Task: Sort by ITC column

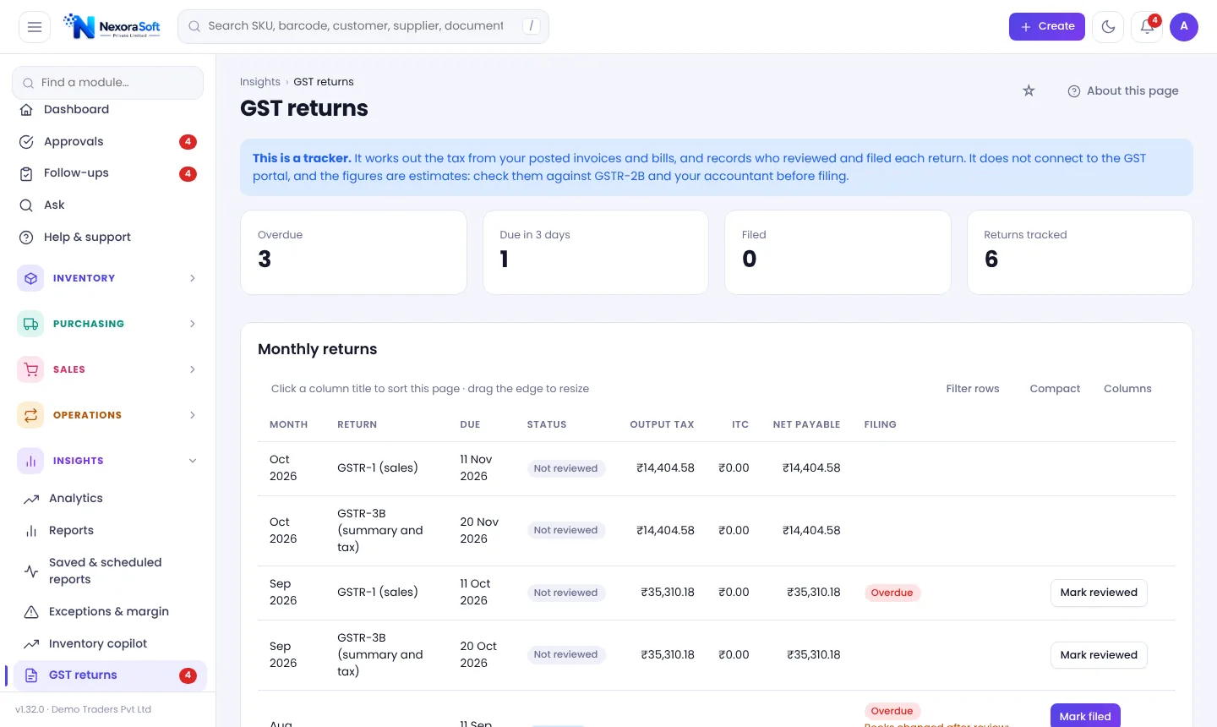Action: (740, 424)
